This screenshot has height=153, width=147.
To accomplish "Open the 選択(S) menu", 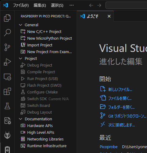I will point(57,5).
